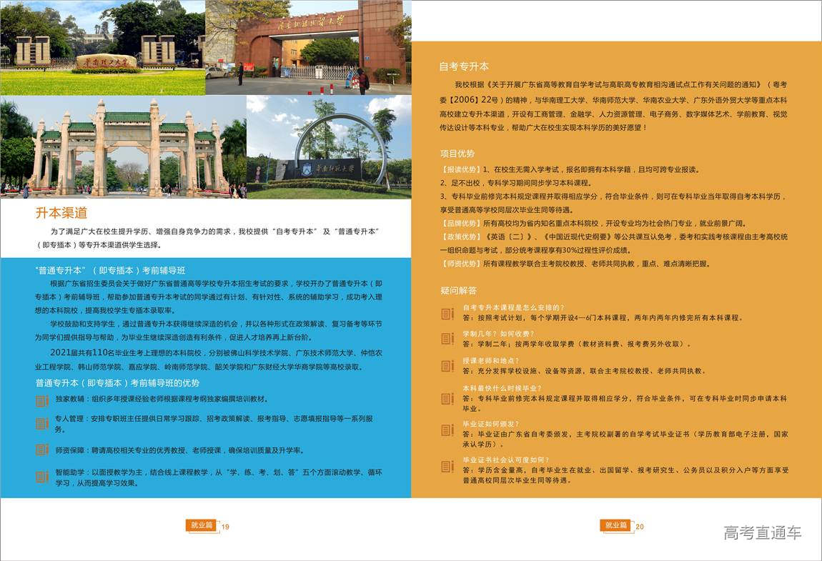View the white stone archway photo
This screenshot has height=561, width=822.
[123, 147]
